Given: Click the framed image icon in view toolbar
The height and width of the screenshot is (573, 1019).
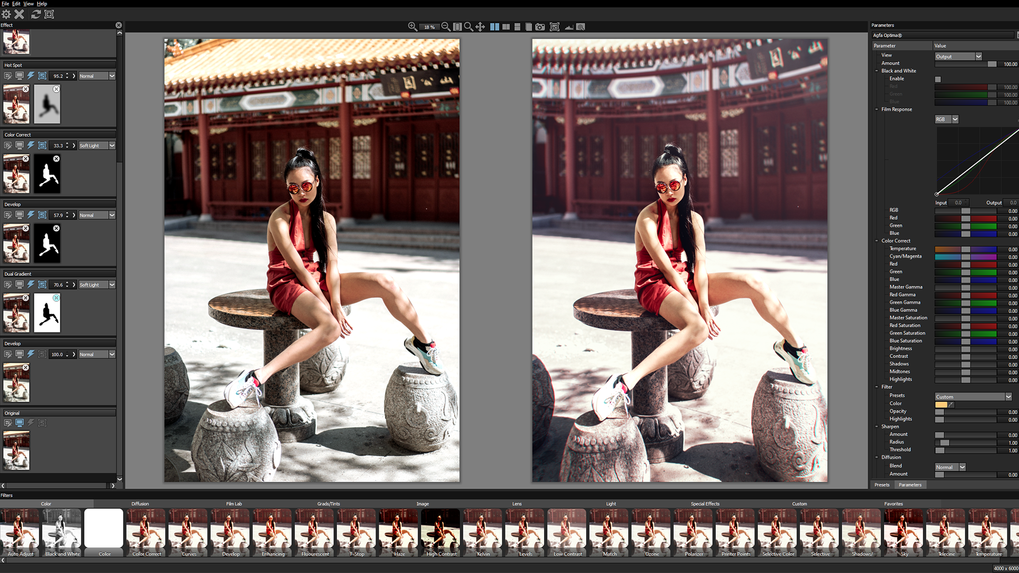Looking at the screenshot, I should (x=555, y=27).
